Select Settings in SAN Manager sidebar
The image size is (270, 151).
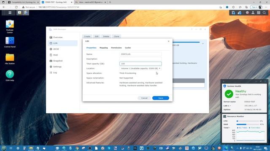tap(62, 67)
